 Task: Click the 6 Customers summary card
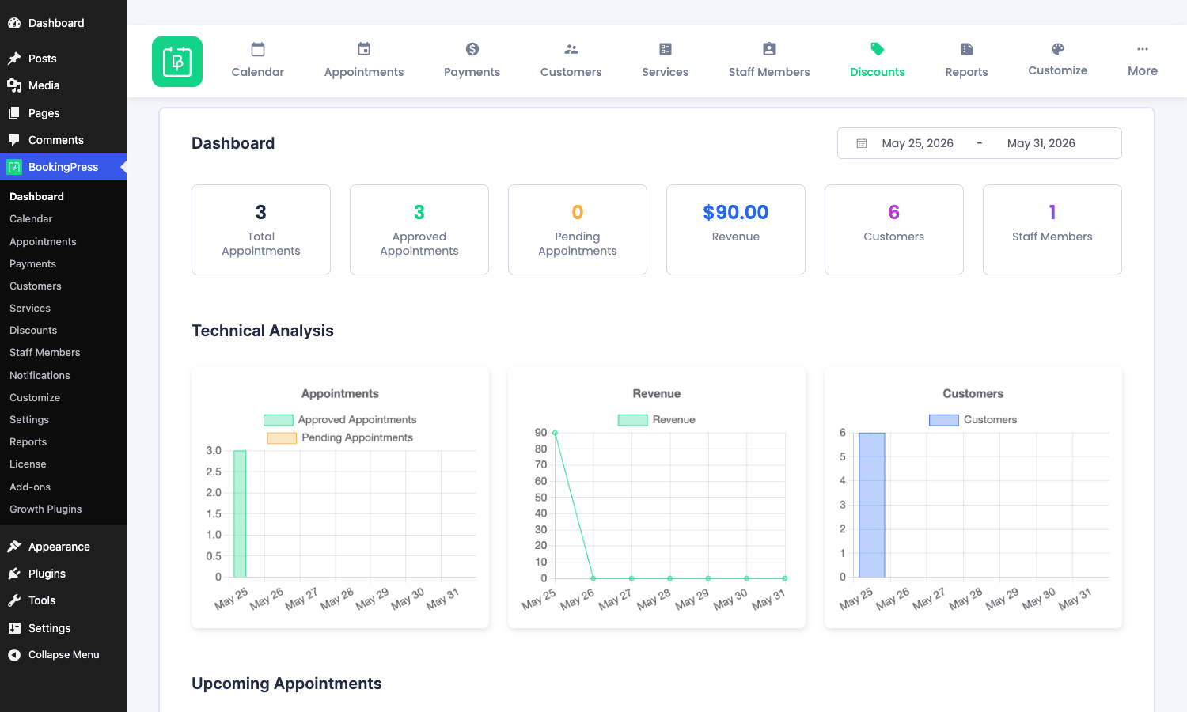[894, 229]
